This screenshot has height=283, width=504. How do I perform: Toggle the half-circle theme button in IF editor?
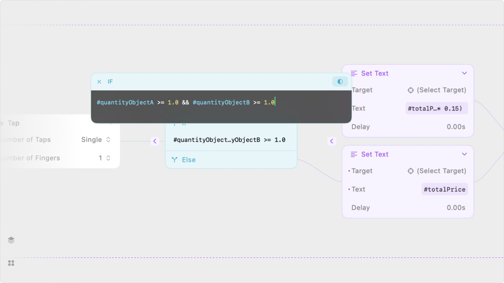340,81
